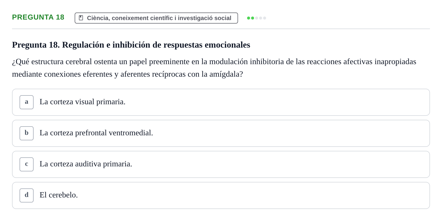Select answer option a, corteza visual primaria

tap(221, 102)
